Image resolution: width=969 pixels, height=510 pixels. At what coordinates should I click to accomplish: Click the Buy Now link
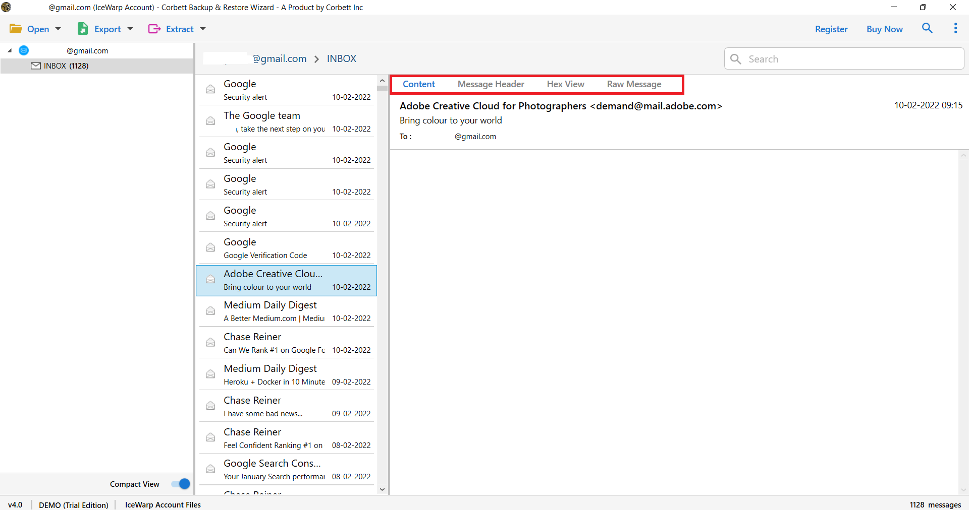click(885, 29)
